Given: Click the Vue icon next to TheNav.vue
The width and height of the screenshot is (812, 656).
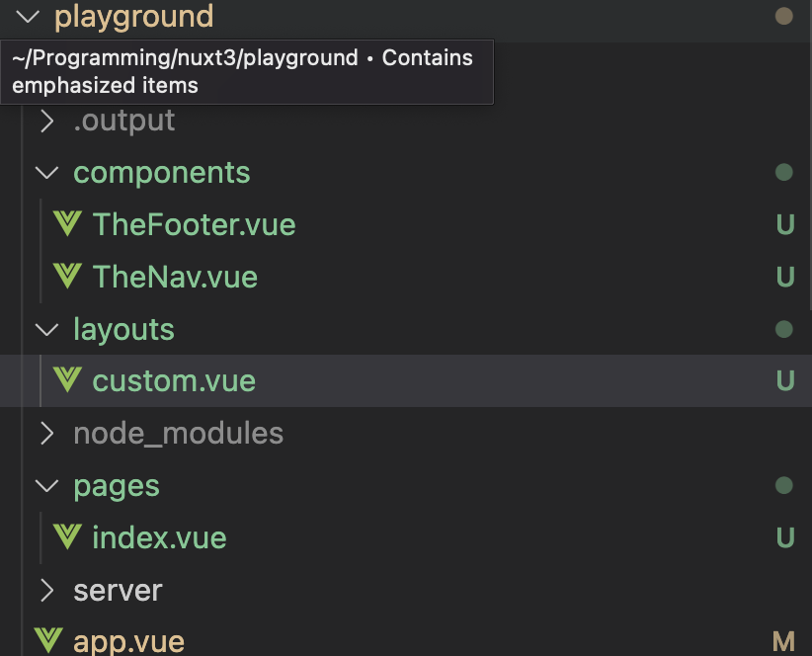Looking at the screenshot, I should (x=65, y=277).
